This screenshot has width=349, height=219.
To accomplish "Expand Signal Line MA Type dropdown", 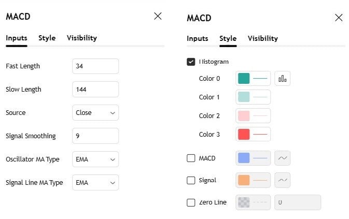I will [95, 182].
